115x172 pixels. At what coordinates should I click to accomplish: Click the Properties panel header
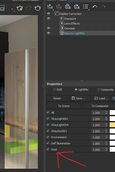(54, 84)
